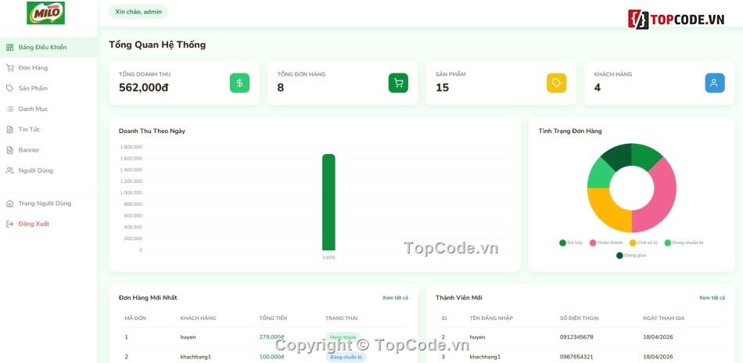Click the Tổng Đơn Hàng value 8
Image resolution: width=743 pixels, height=363 pixels.
coord(281,88)
